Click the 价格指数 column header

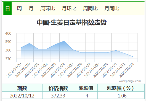[x=58, y=88]
